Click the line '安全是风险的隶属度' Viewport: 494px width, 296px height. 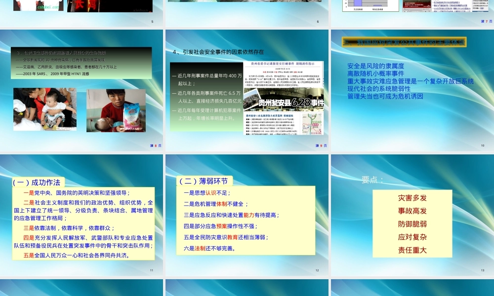pyautogui.click(x=375, y=66)
